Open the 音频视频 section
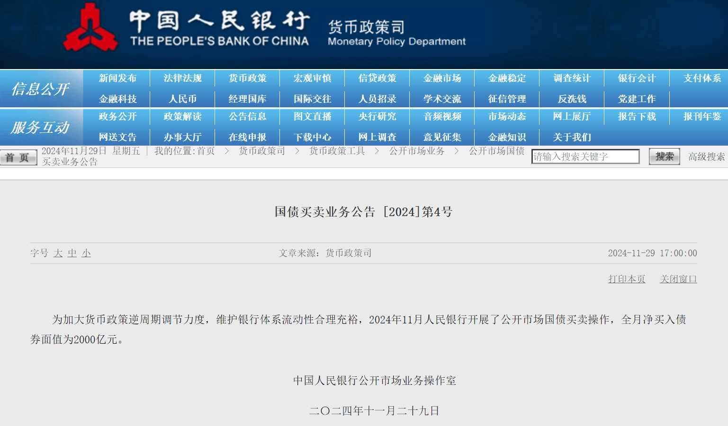Screen dimensions: 728x426 pyautogui.click(x=442, y=117)
